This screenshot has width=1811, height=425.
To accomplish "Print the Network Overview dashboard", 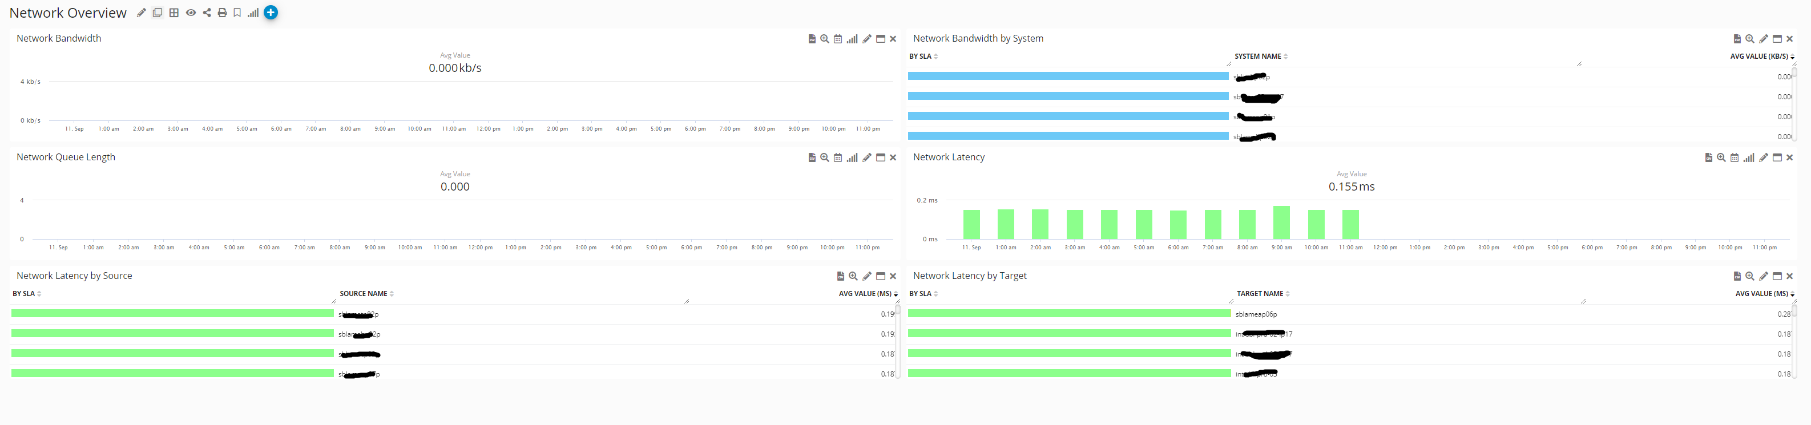I will pos(222,13).
